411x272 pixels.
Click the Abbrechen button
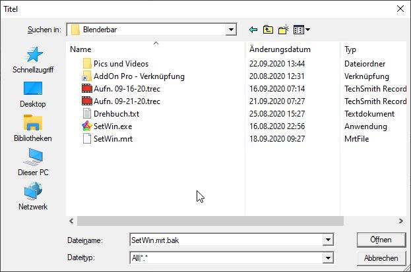click(380, 258)
